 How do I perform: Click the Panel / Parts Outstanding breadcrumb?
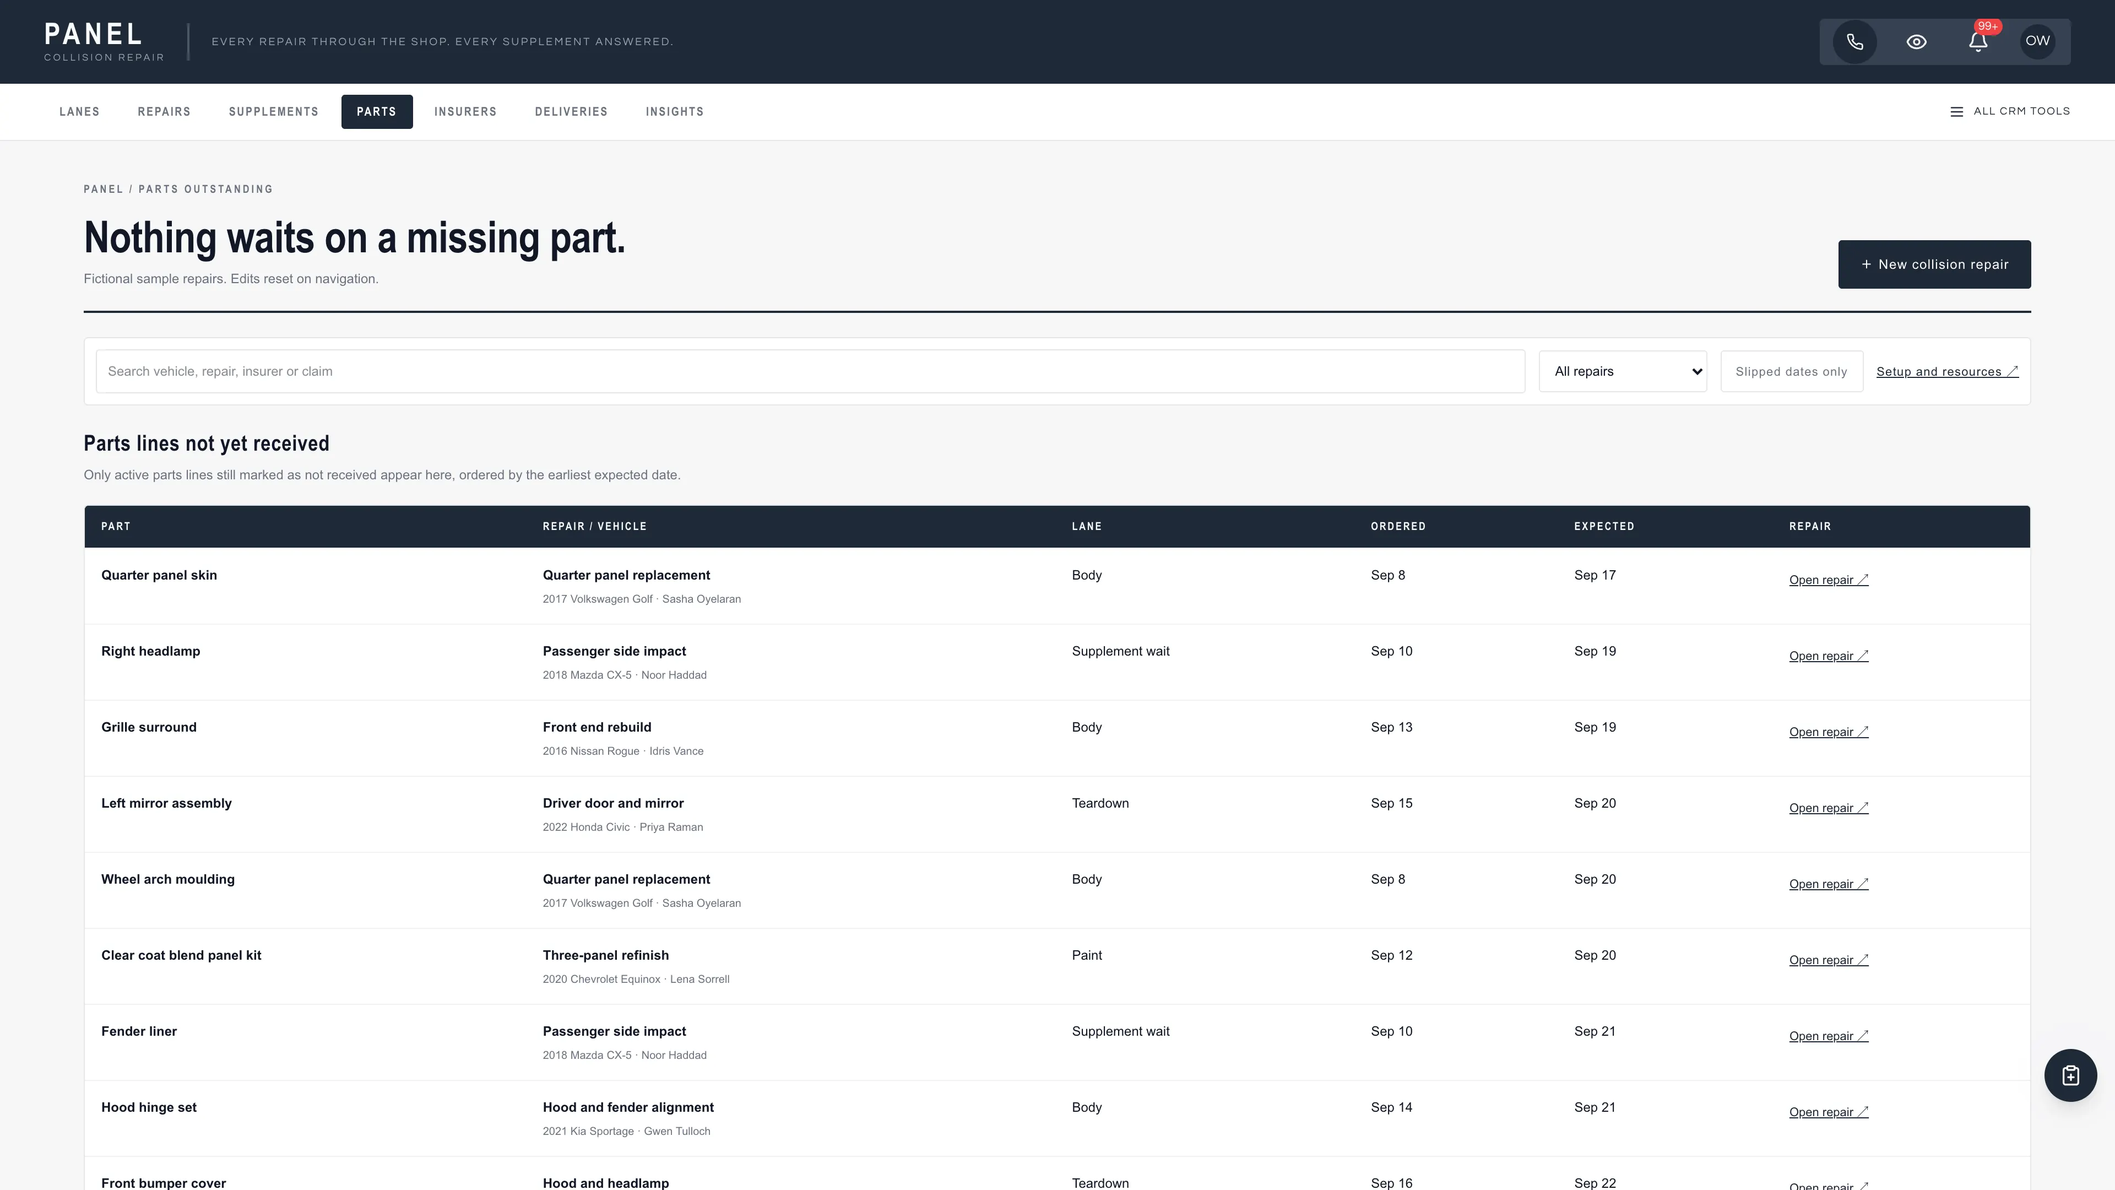pyautogui.click(x=178, y=189)
